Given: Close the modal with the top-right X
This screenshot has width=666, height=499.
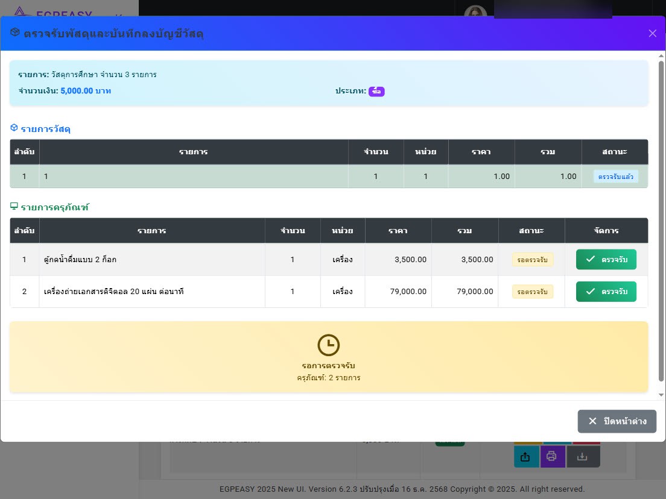Looking at the screenshot, I should (652, 33).
